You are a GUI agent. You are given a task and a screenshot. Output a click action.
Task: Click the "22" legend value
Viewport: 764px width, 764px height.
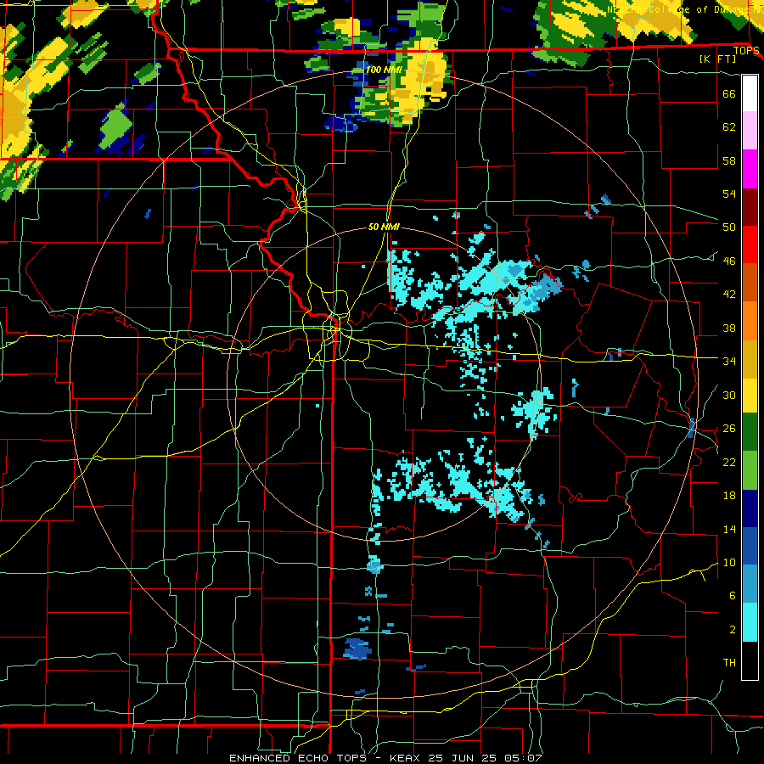pos(729,462)
